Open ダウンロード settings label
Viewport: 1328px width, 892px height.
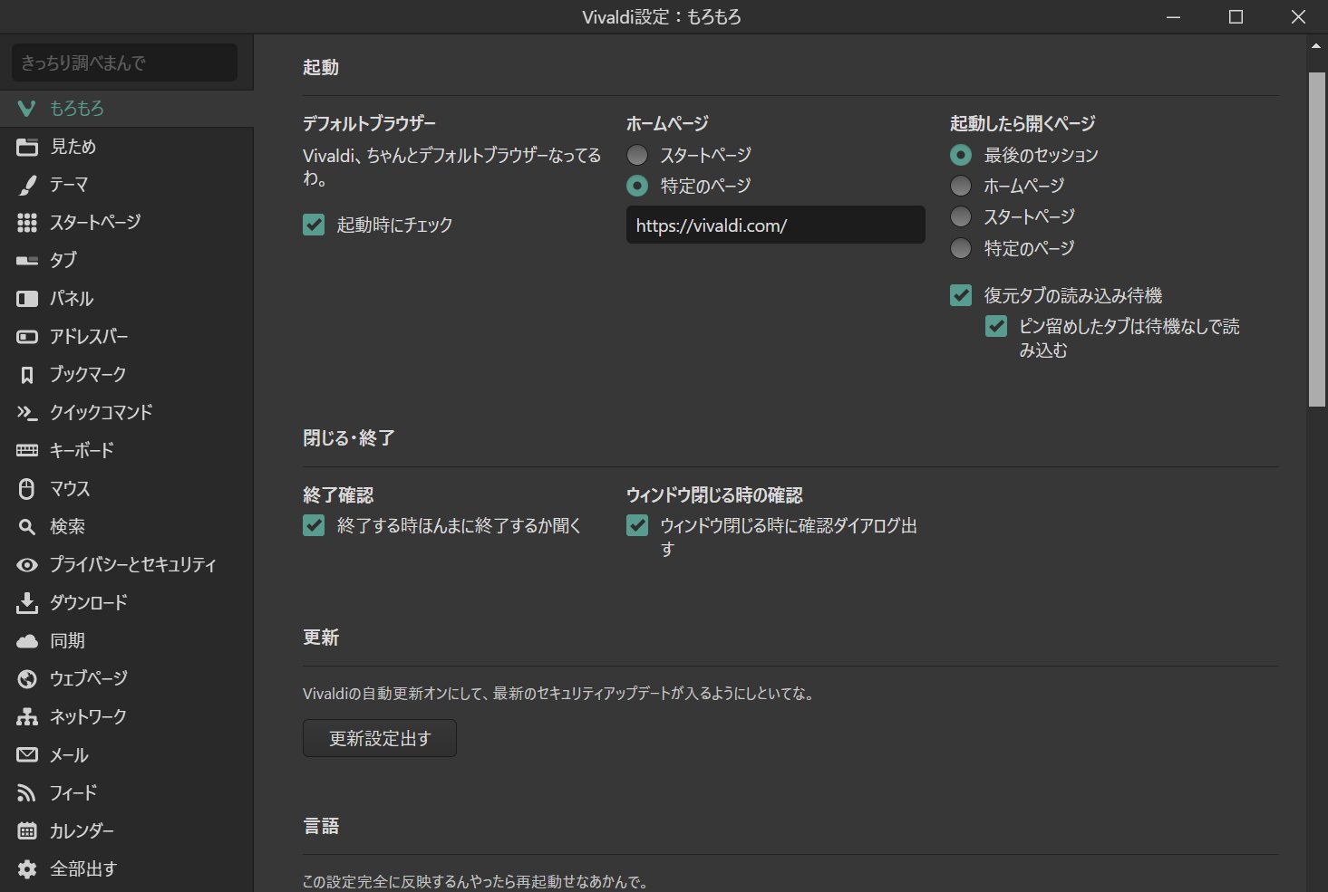pos(89,603)
